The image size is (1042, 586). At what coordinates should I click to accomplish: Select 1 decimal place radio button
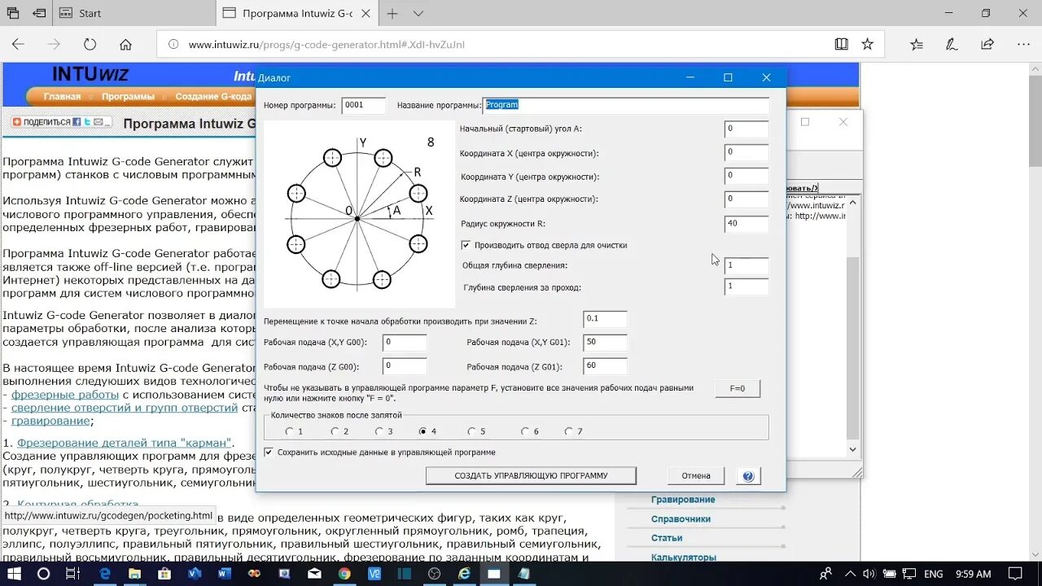point(290,431)
